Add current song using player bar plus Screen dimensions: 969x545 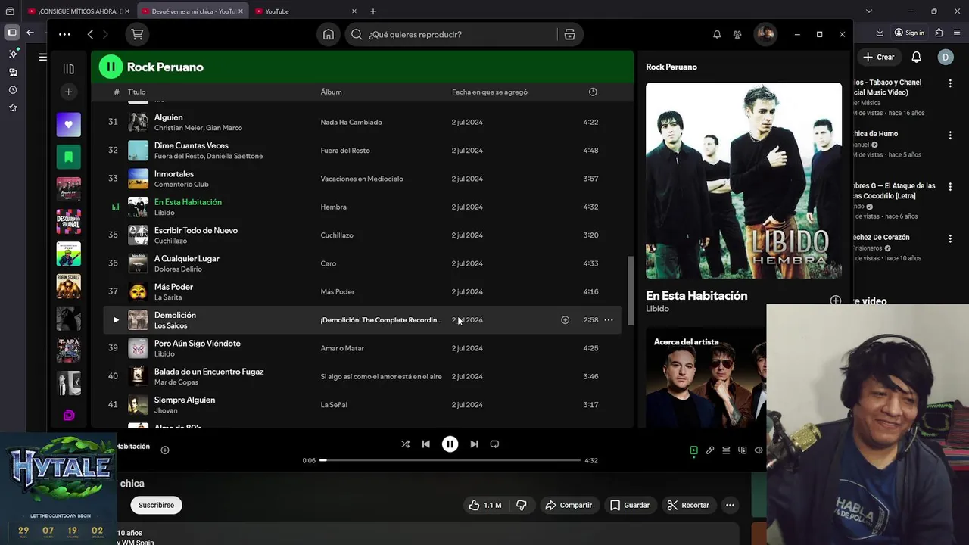coord(165,450)
